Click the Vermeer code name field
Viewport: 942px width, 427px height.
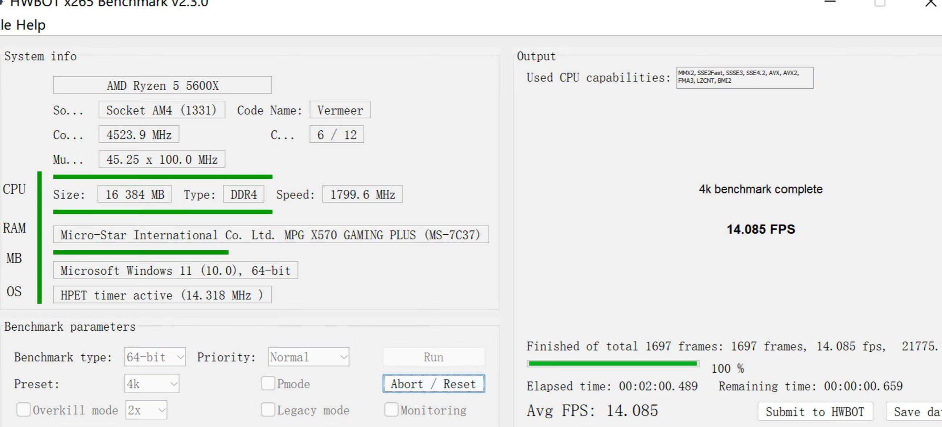(340, 110)
